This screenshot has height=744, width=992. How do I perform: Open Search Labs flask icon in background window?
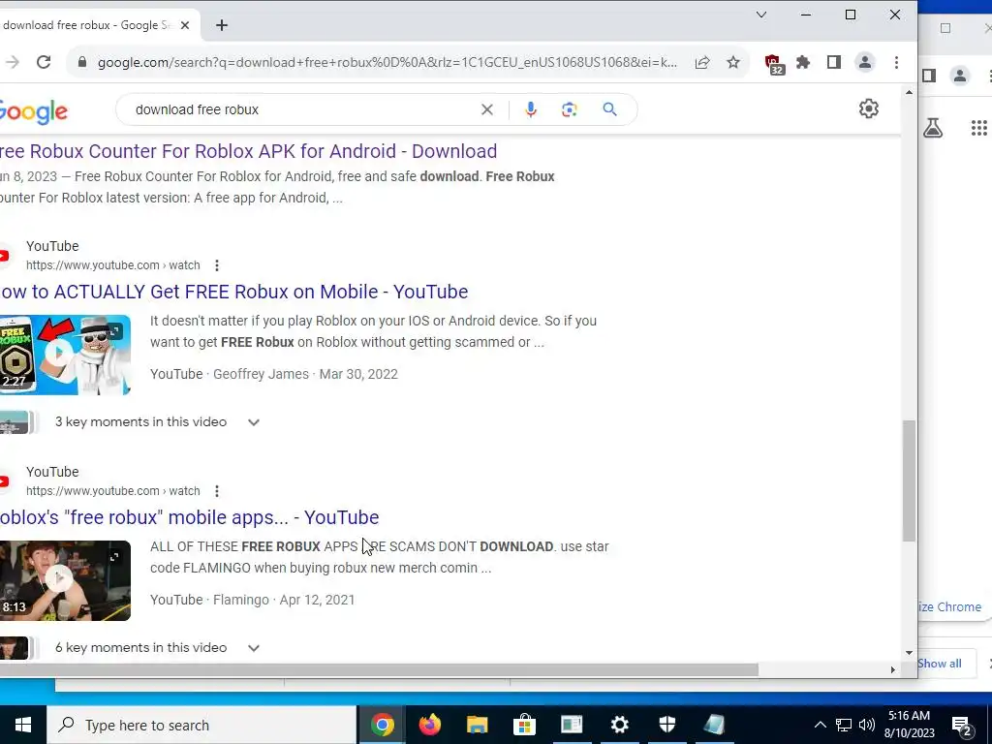[933, 128]
